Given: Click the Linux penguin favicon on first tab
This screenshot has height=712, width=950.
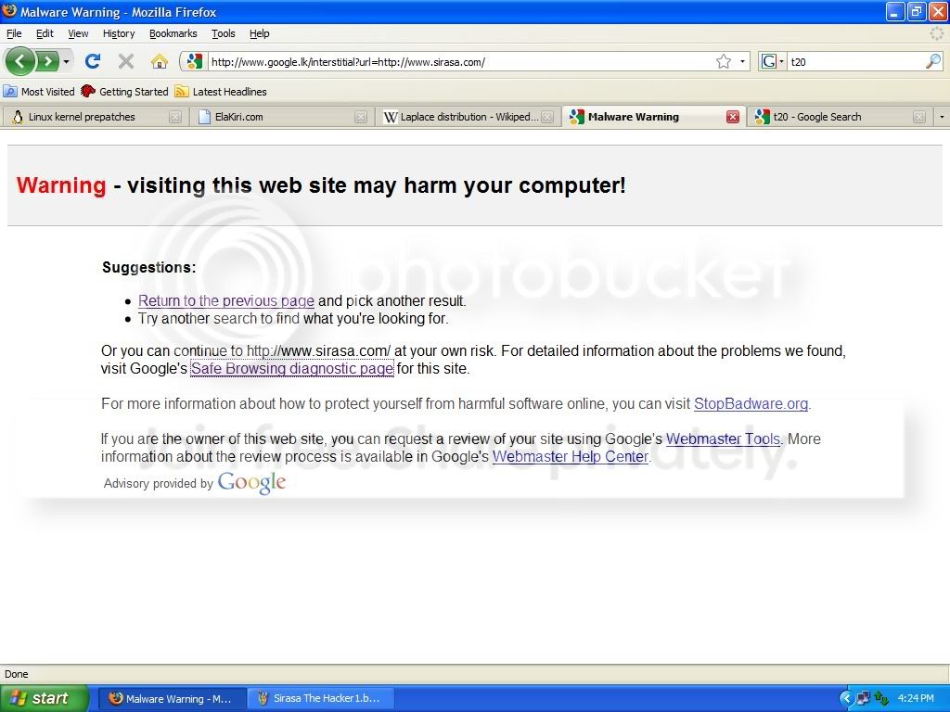Looking at the screenshot, I should coord(19,117).
